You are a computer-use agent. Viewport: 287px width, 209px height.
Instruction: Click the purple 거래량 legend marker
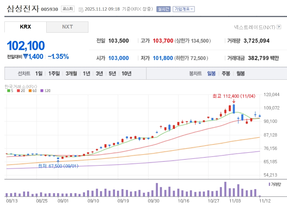coord(269,184)
